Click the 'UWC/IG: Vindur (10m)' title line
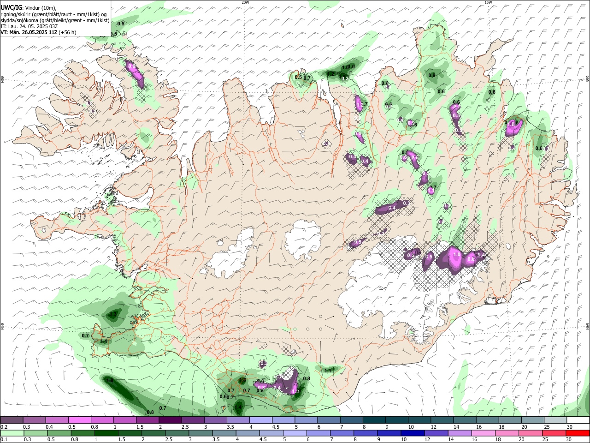This screenshot has width=590, height=443. pyautogui.click(x=28, y=8)
